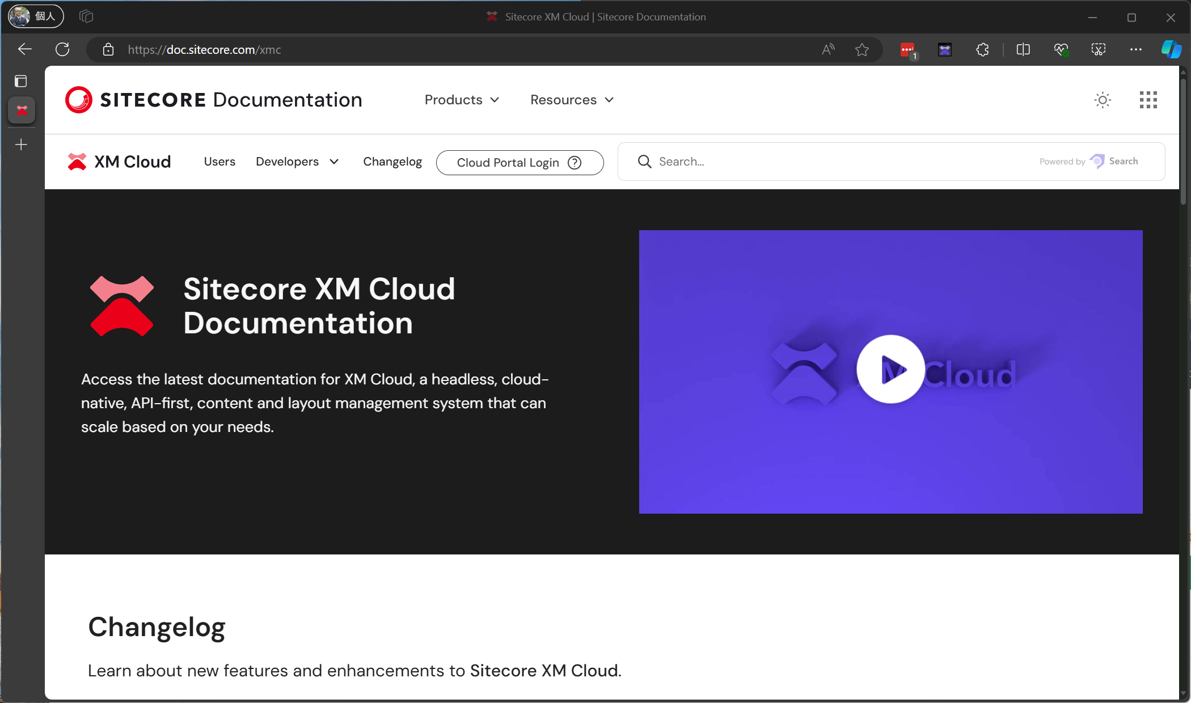Click the XM Cloud logo in subnav

(x=119, y=162)
